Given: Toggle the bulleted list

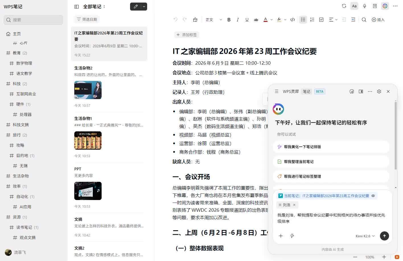Looking at the screenshot, I should pyautogui.click(x=303, y=20).
